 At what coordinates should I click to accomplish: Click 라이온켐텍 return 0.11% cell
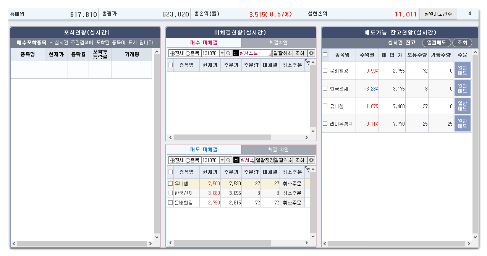coord(367,124)
